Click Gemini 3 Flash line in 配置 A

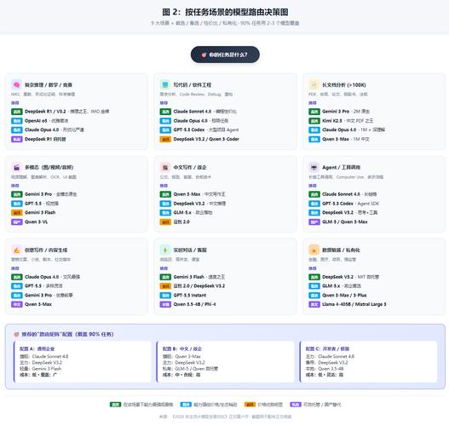click(x=40, y=369)
